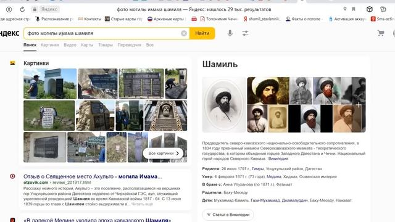Switch to the 'Видео' tab
395x222 pixels.
click(x=70, y=45)
